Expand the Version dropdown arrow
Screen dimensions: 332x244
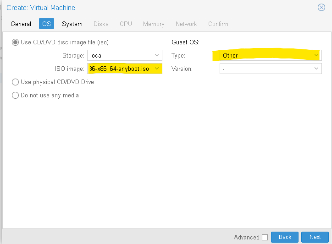(x=316, y=69)
